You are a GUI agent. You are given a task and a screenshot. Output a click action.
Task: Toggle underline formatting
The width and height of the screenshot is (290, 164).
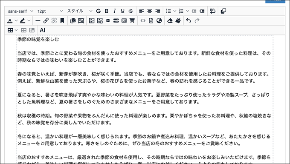[x=123, y=11]
